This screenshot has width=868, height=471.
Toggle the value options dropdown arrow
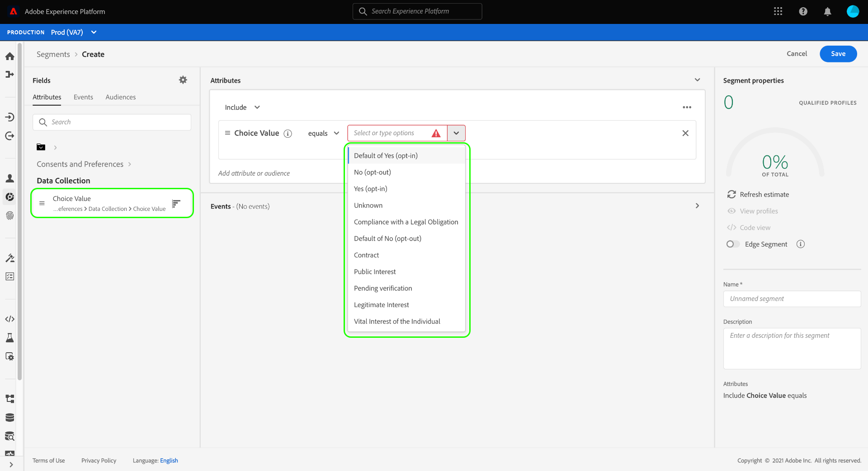click(x=456, y=133)
